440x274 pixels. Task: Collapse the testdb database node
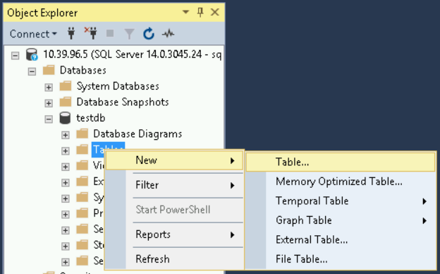tap(49, 119)
